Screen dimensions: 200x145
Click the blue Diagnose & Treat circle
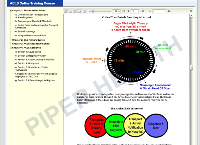point(156,126)
